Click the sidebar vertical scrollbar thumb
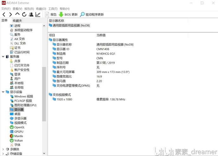 point(44,94)
